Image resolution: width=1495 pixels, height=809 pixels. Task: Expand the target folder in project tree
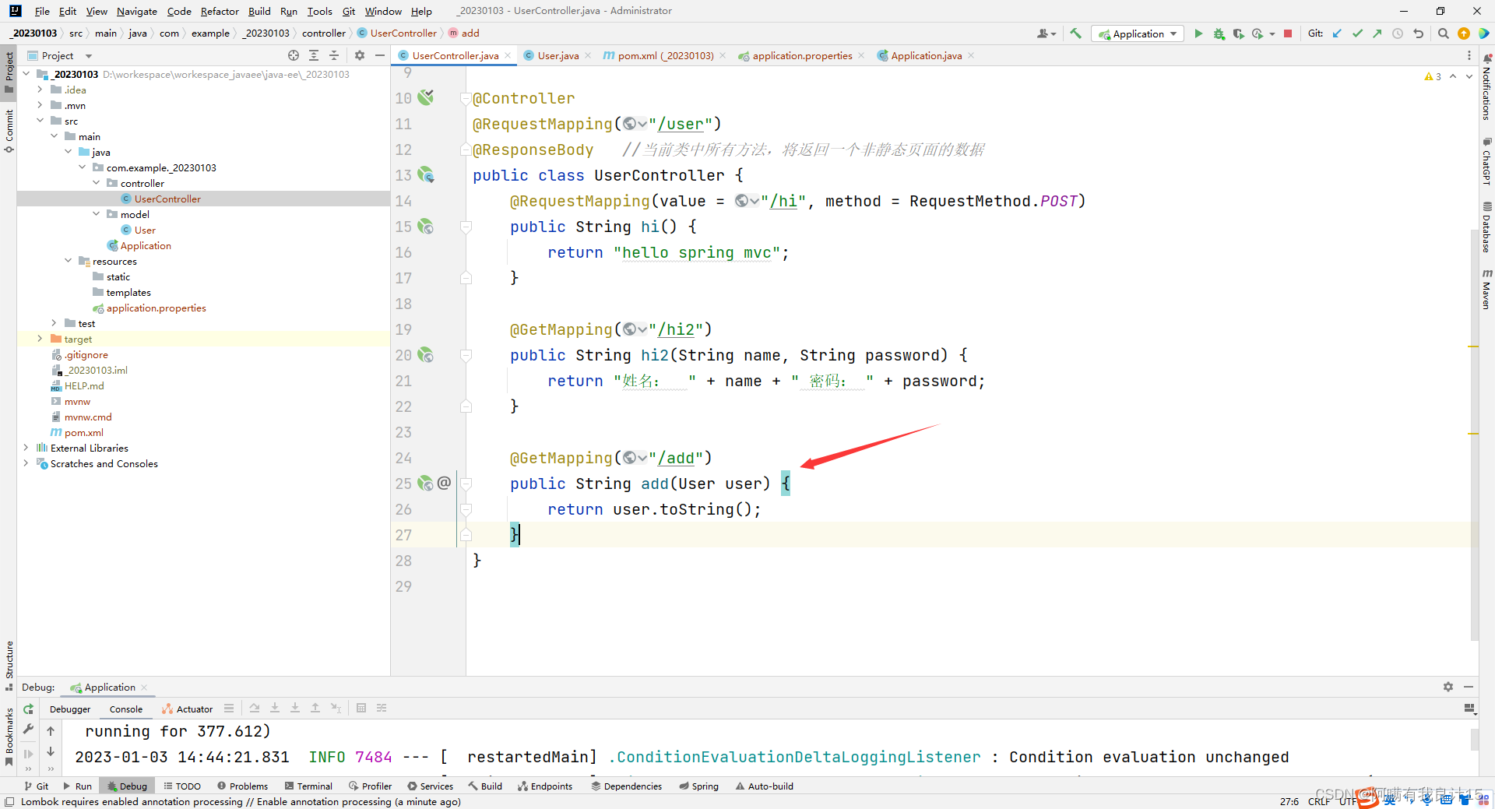pos(40,339)
